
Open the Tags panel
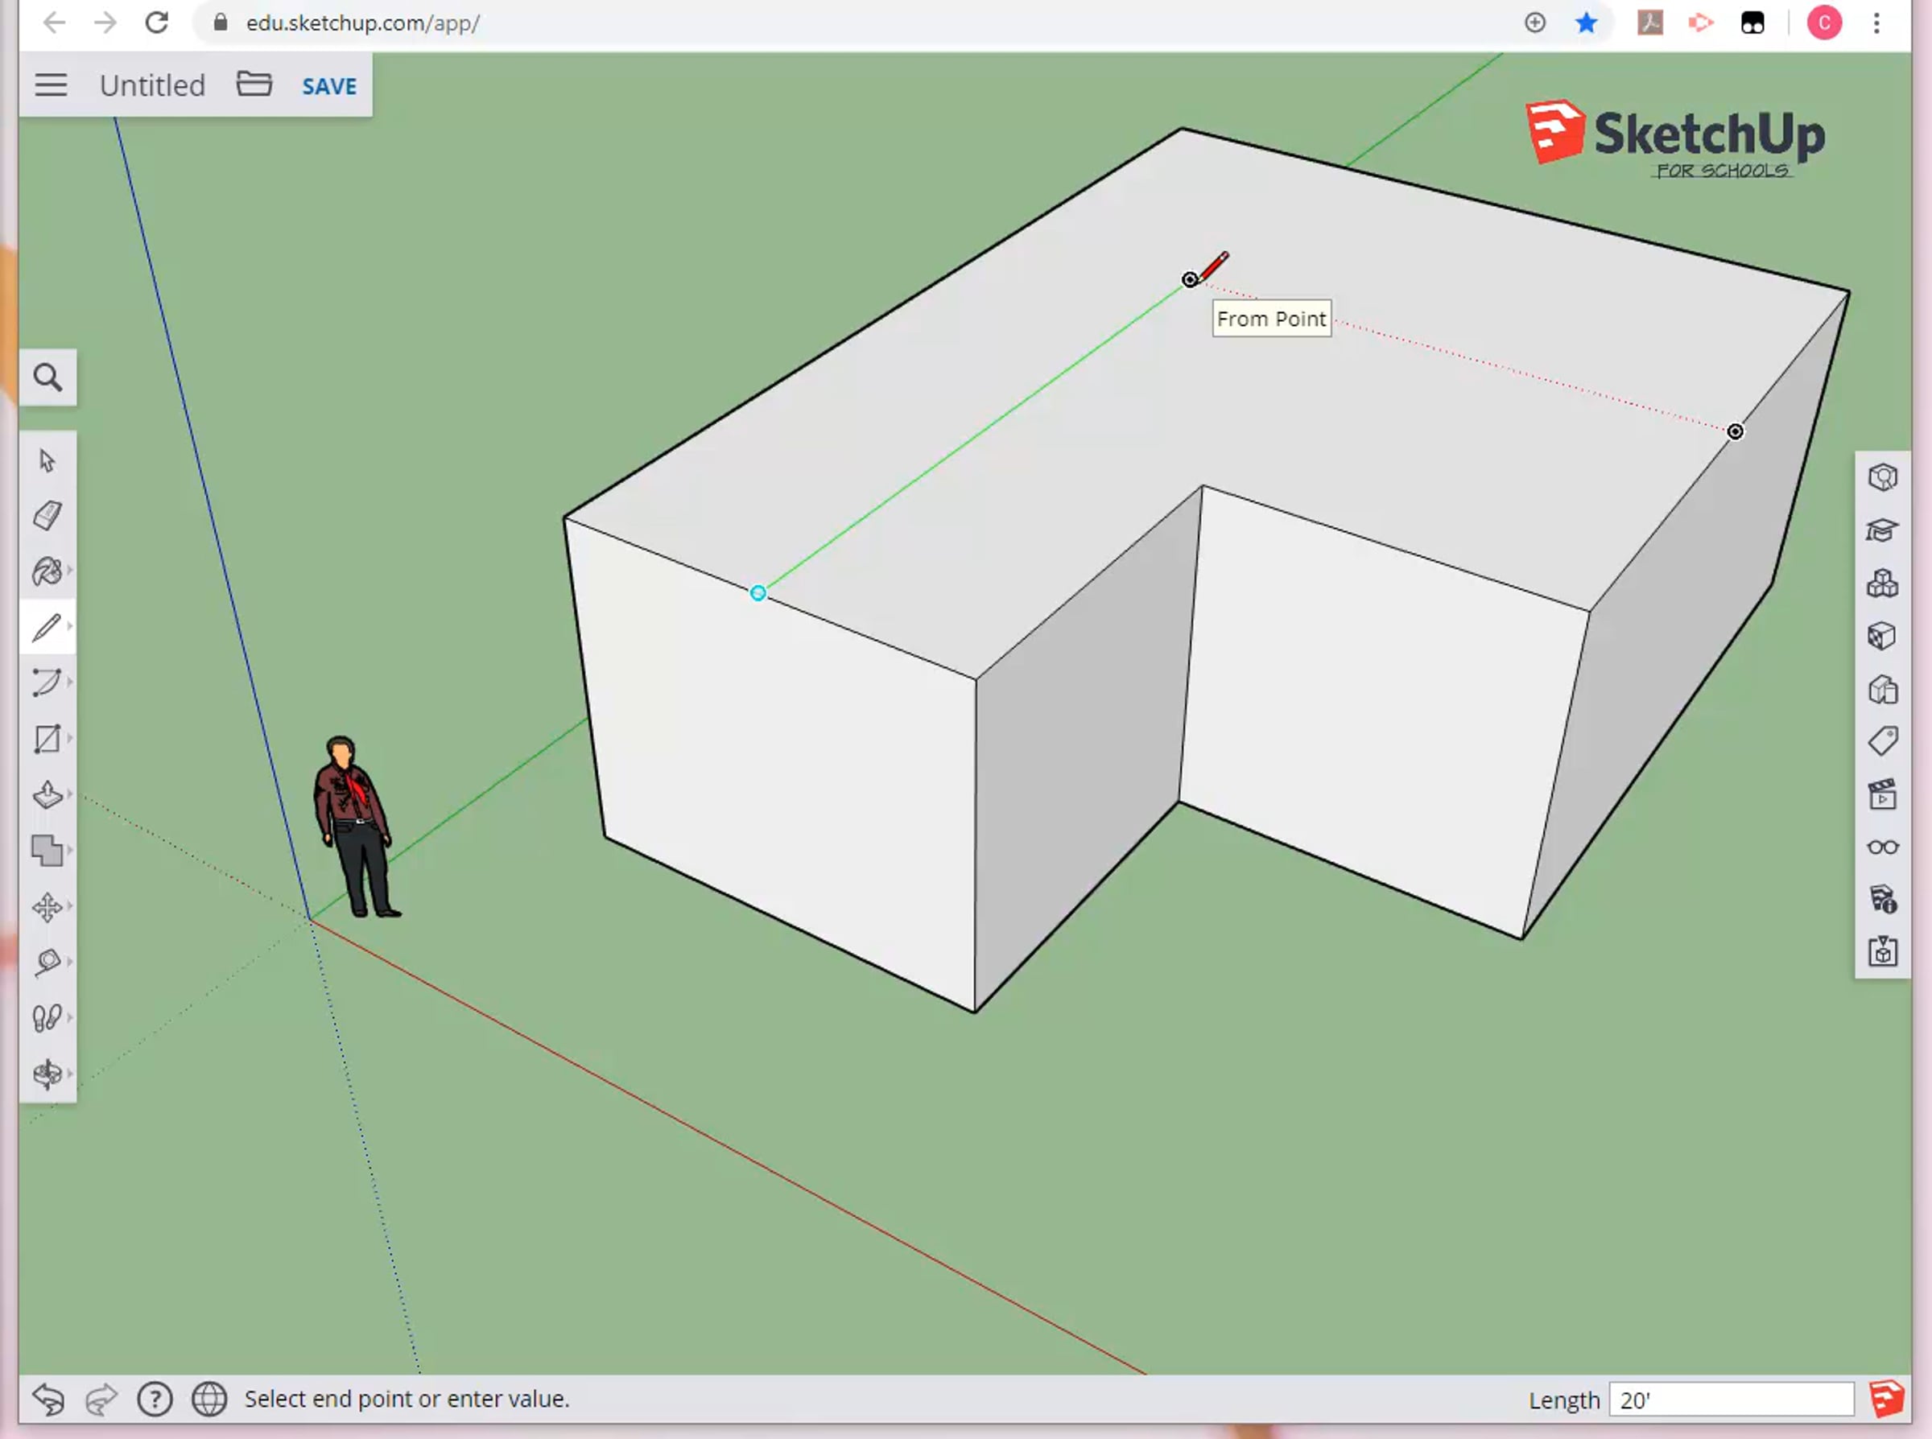(x=1882, y=742)
